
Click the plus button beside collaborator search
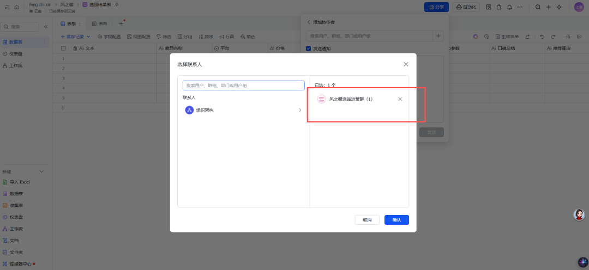tap(438, 36)
